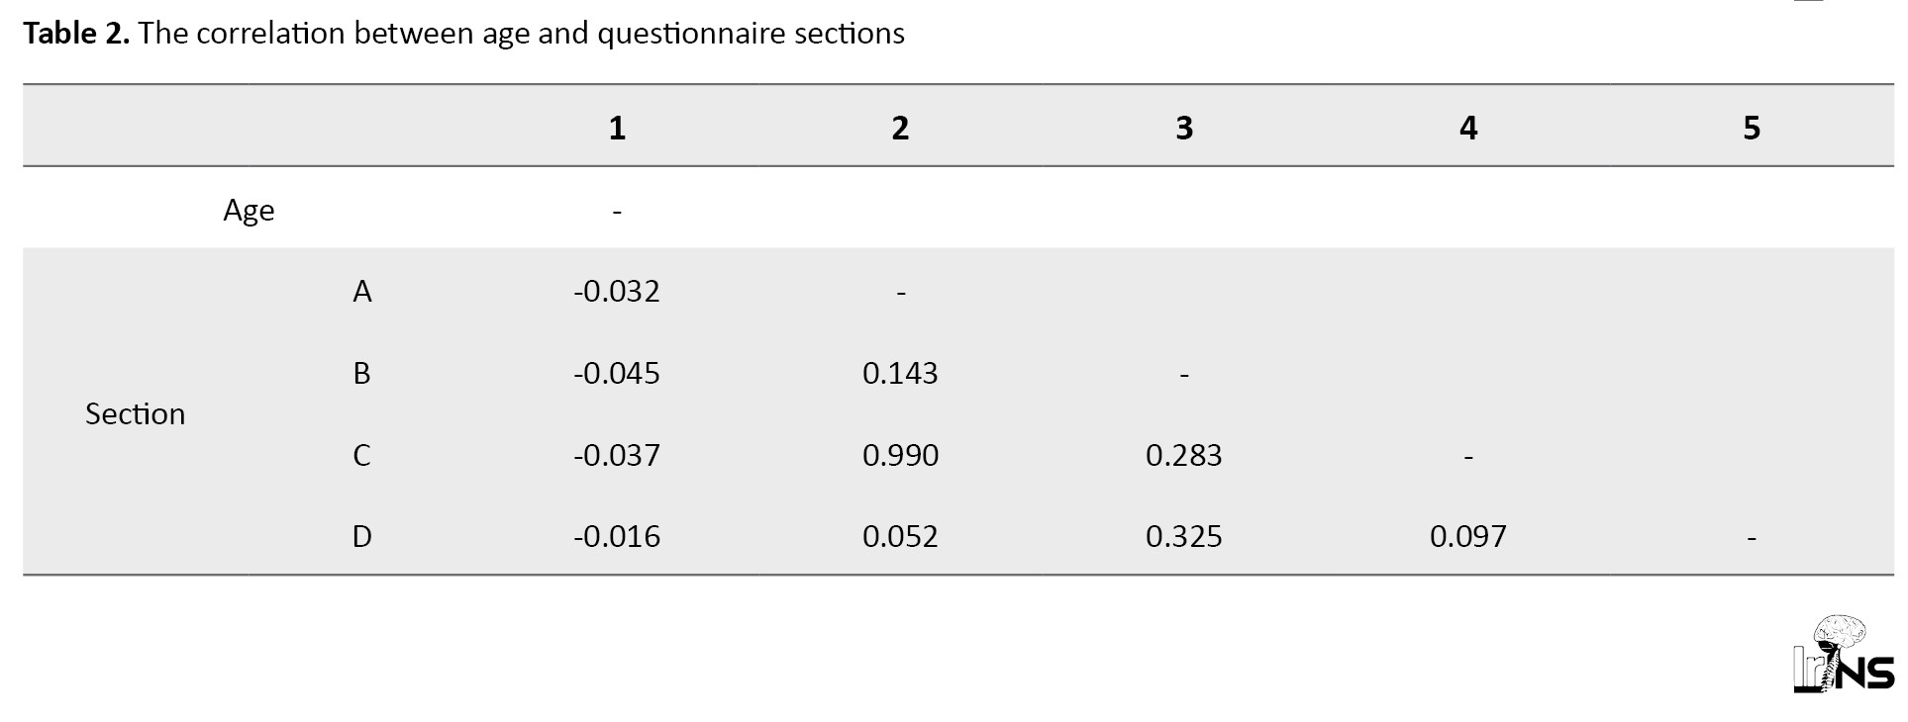Viewport: 1908px width, 722px height.
Task: Select the value -0.016 cell
Action: coord(617,536)
